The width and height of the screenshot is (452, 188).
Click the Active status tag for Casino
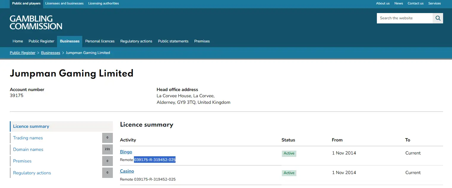(289, 173)
